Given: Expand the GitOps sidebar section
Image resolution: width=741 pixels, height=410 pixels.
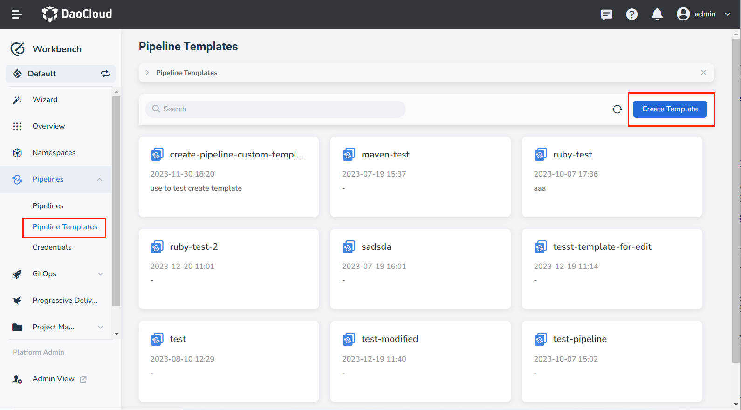Looking at the screenshot, I should click(100, 274).
